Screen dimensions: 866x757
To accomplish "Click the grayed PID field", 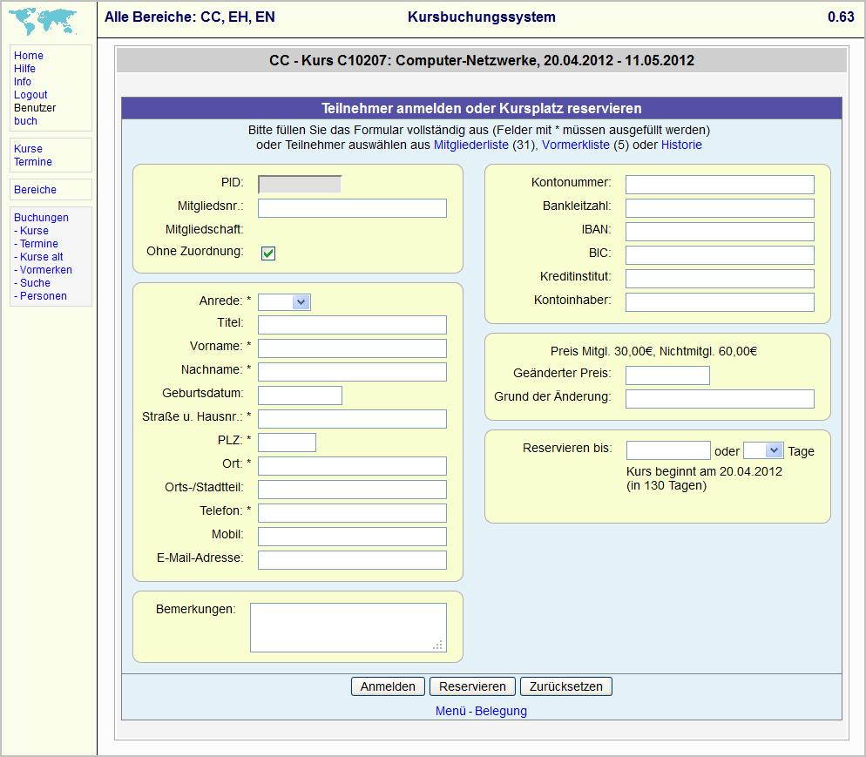I will pyautogui.click(x=300, y=185).
